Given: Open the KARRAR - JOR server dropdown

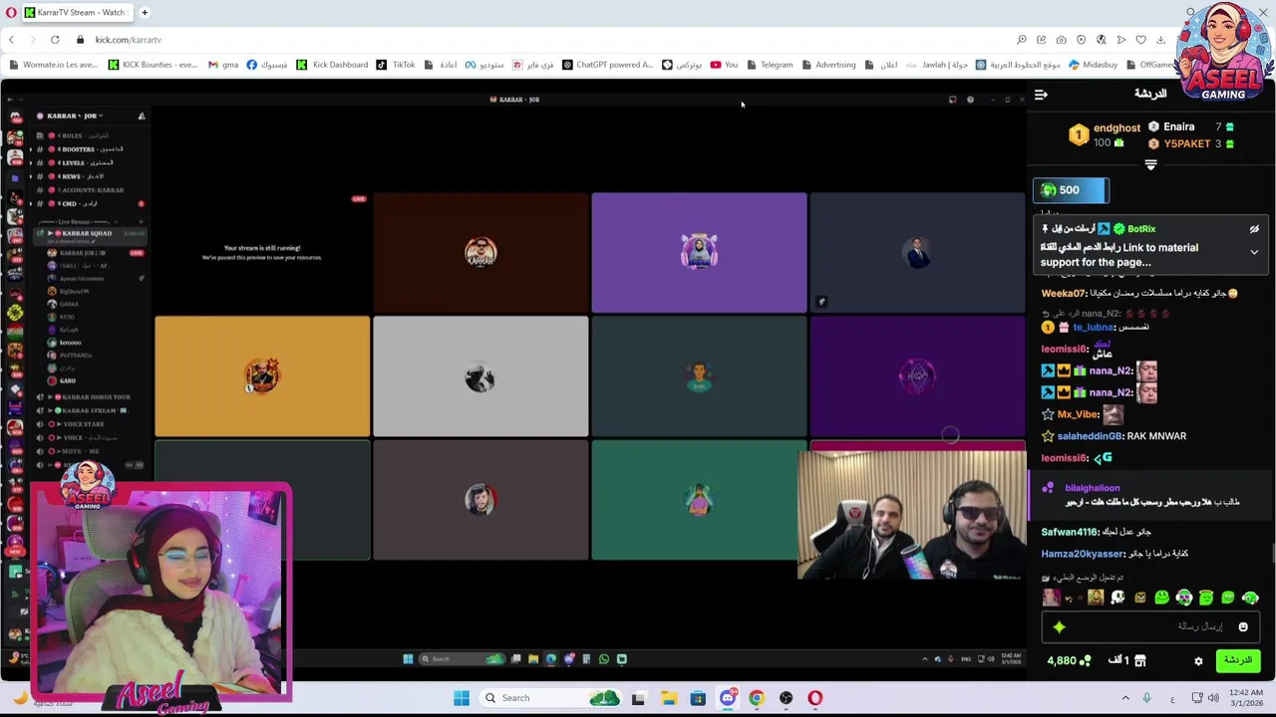Looking at the screenshot, I should [75, 117].
